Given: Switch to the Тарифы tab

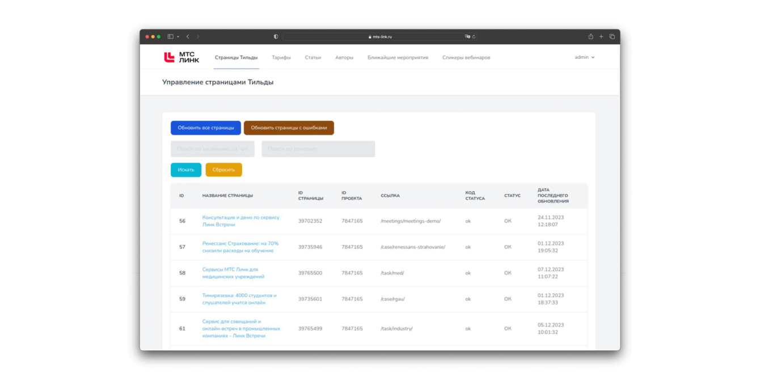Looking at the screenshot, I should pyautogui.click(x=281, y=57).
